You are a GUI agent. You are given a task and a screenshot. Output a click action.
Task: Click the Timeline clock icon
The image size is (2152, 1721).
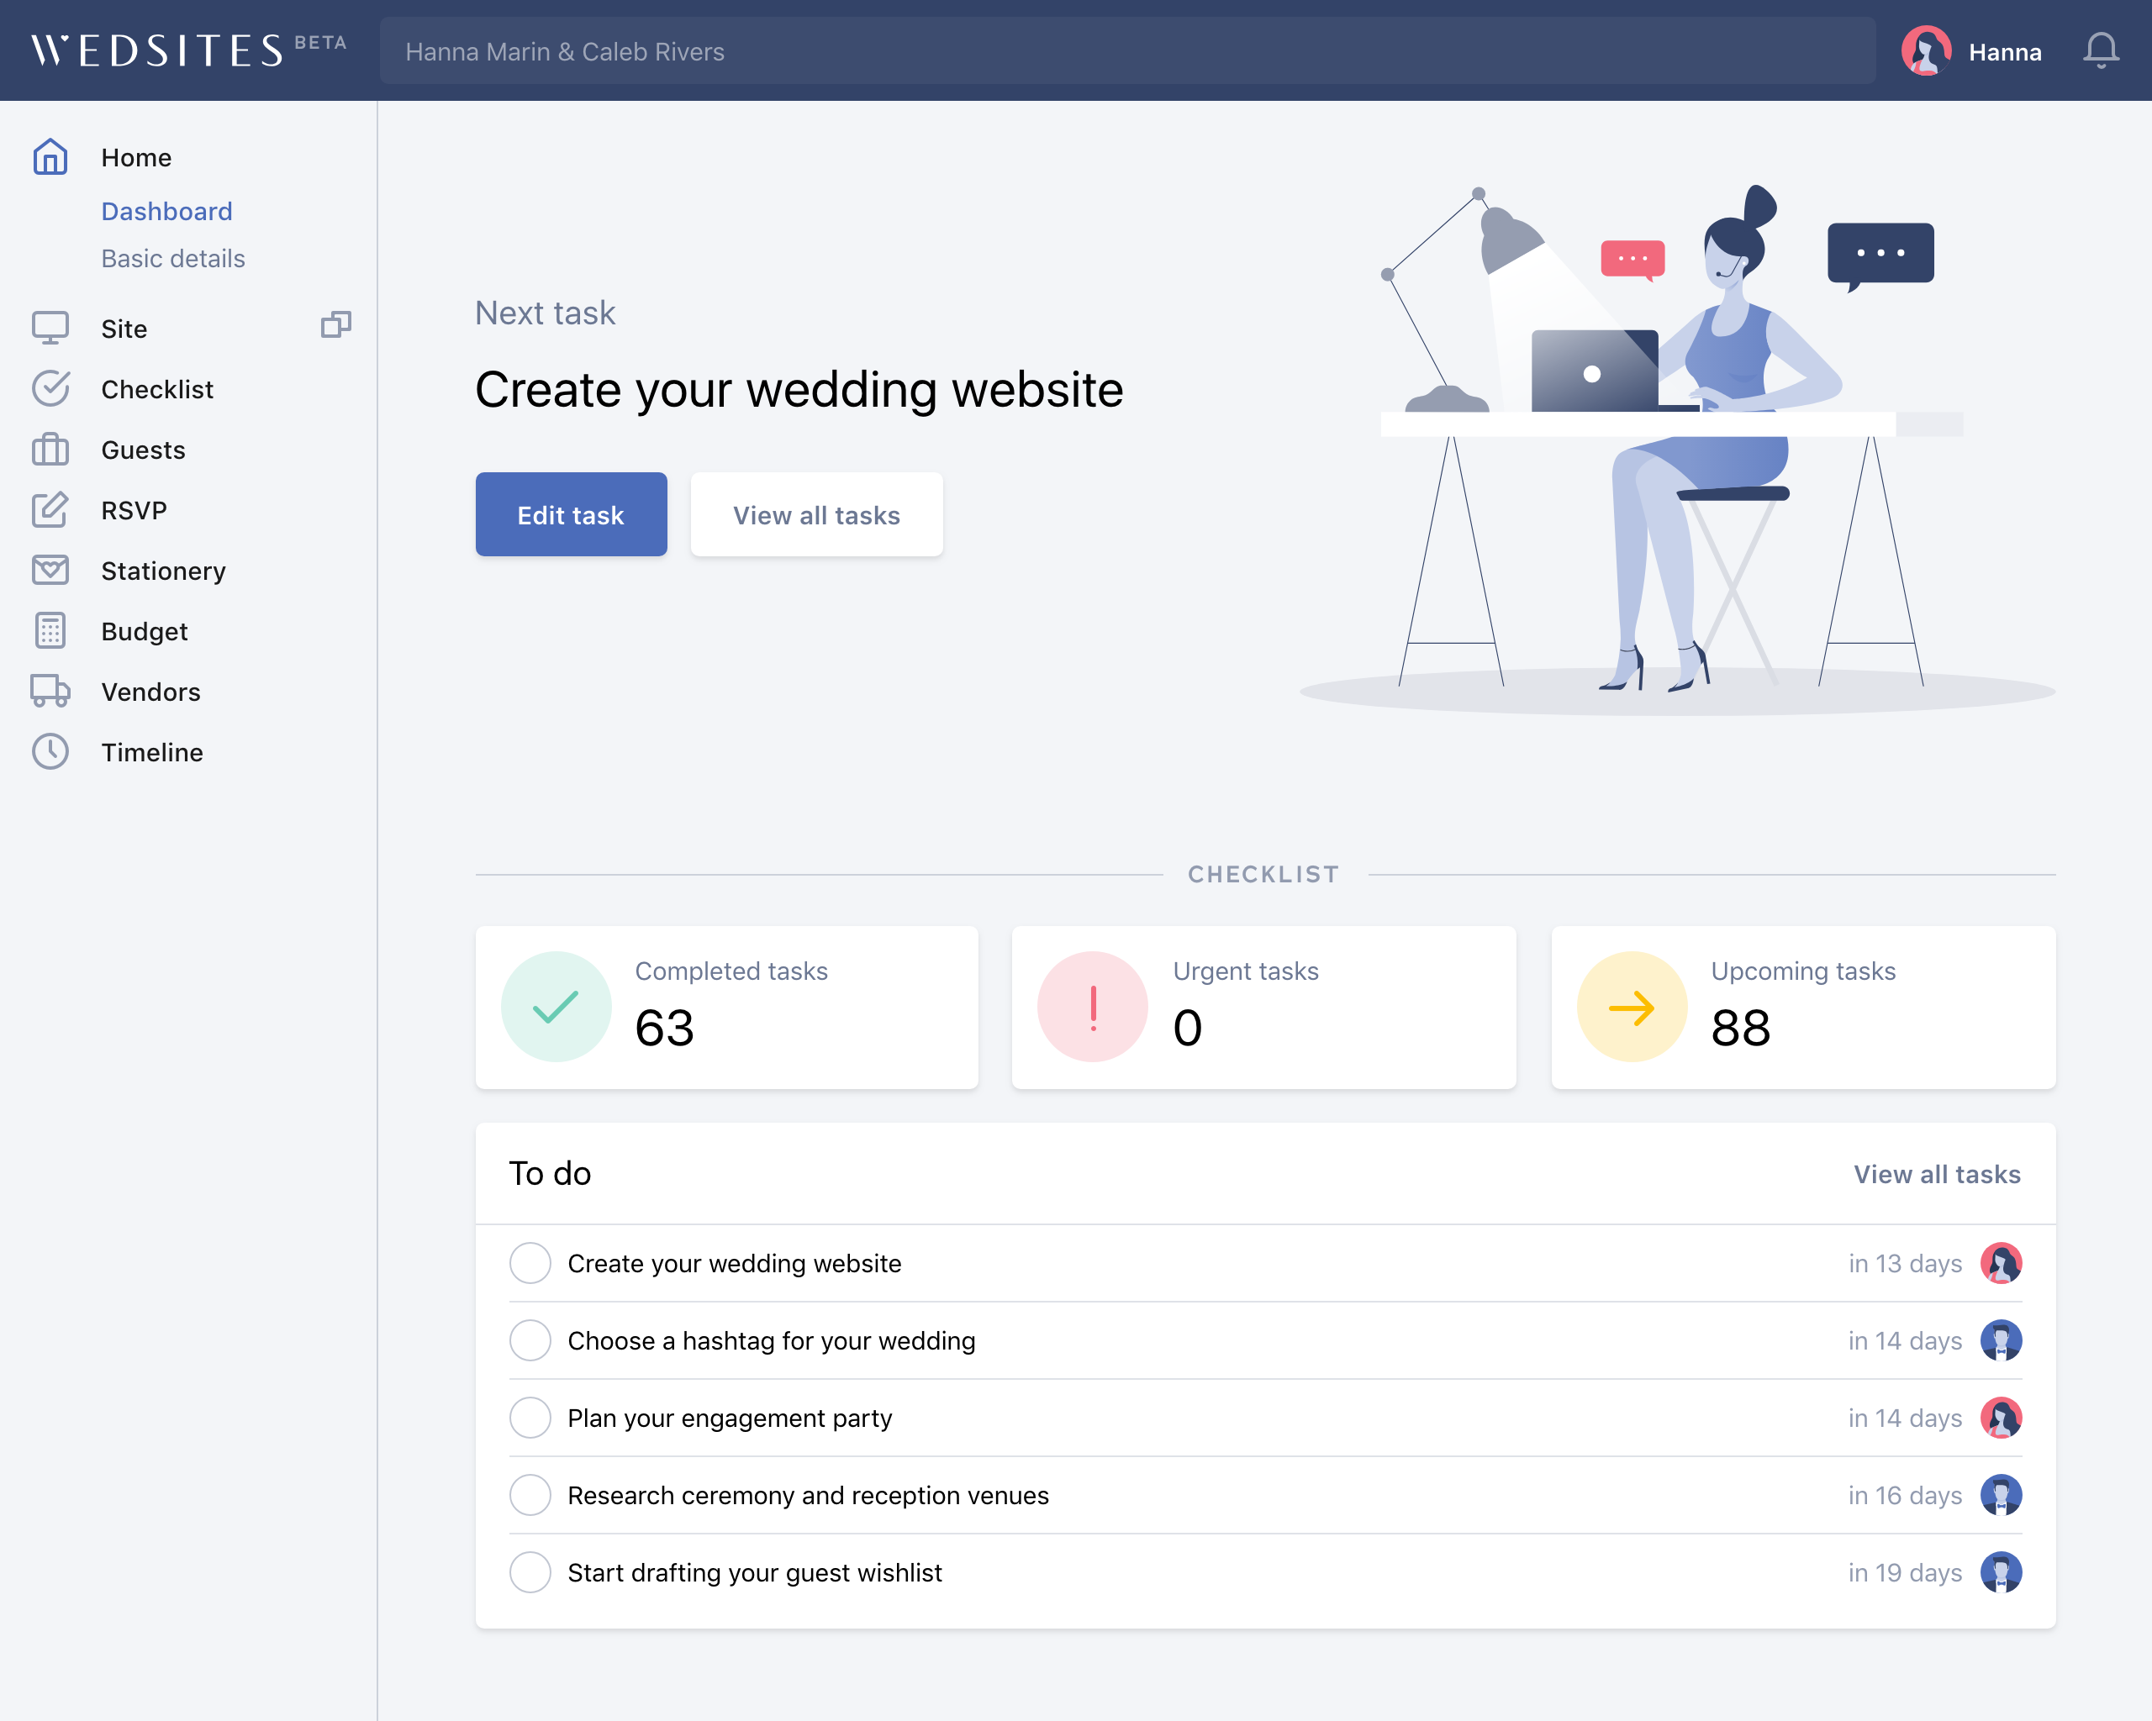(x=50, y=751)
